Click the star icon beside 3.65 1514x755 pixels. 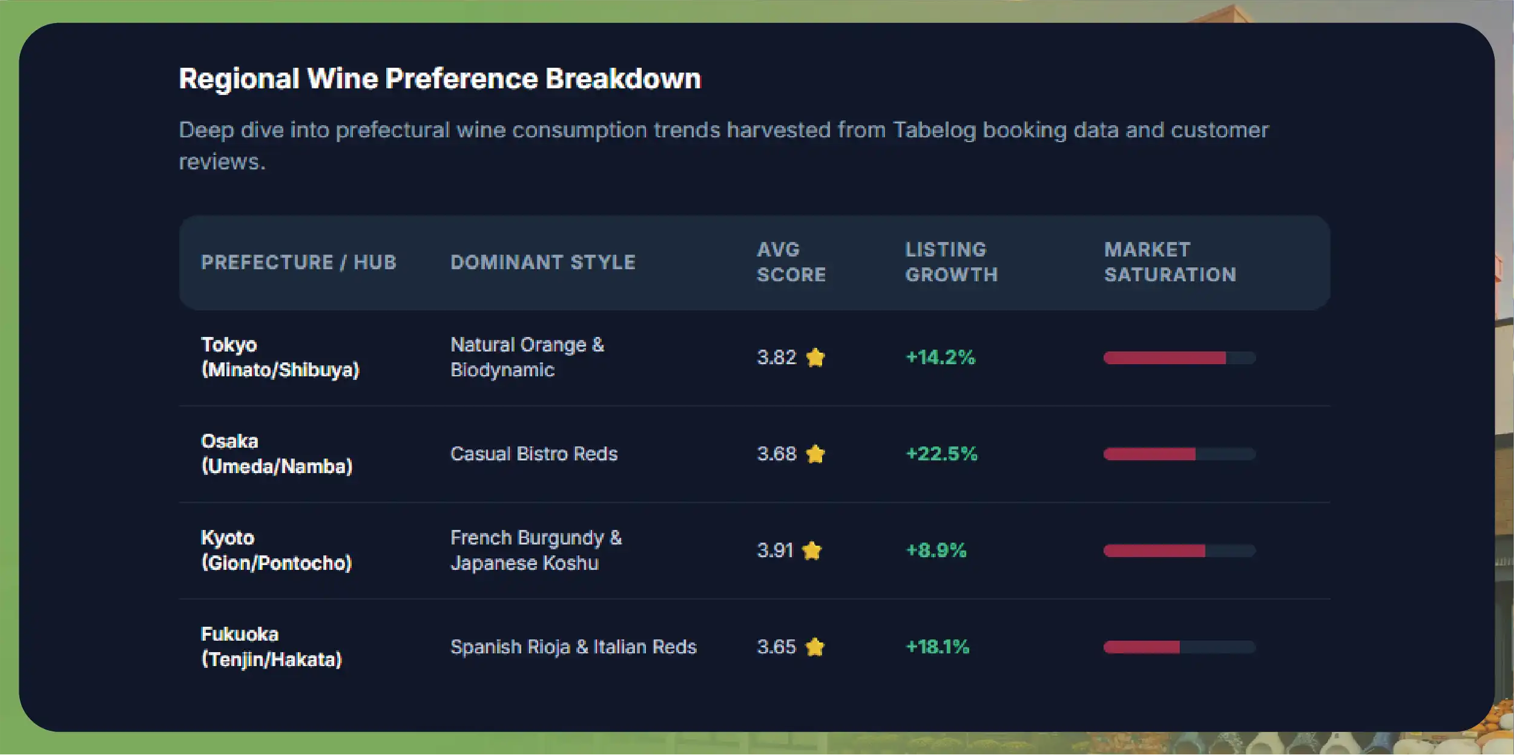815,647
